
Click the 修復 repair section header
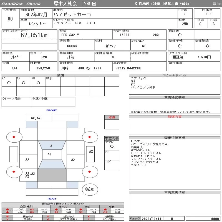click(112, 117)
